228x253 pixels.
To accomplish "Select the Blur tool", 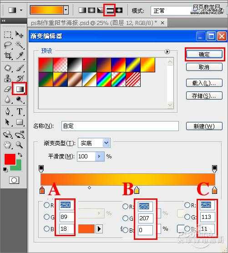I will pyautogui.click(x=7, y=99).
